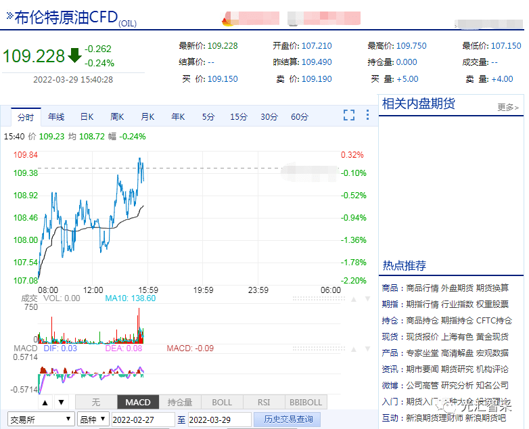Click the fullscreen chart icon
Viewport: 529px width, 429px height.
349,115
